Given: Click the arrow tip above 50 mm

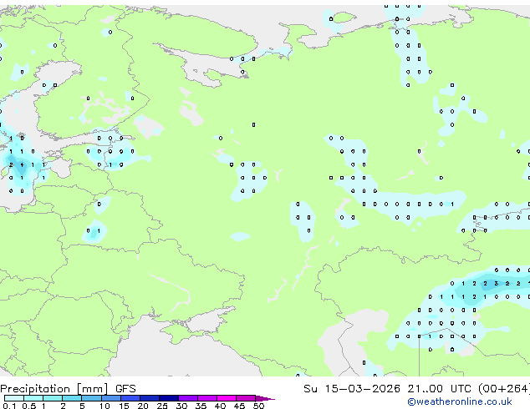Looking at the screenshot, I should [x=265, y=398].
